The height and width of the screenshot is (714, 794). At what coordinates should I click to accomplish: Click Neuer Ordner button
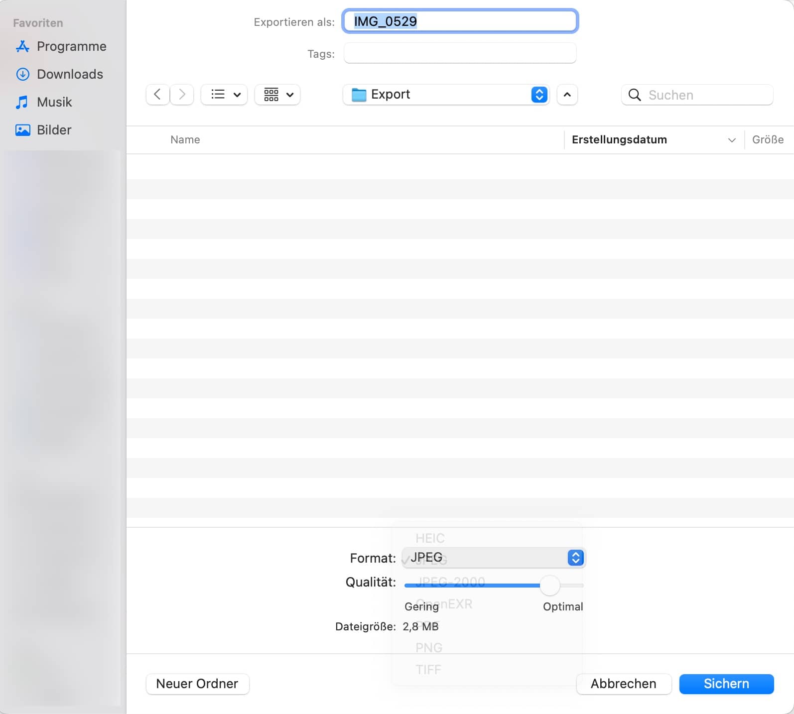pos(197,684)
